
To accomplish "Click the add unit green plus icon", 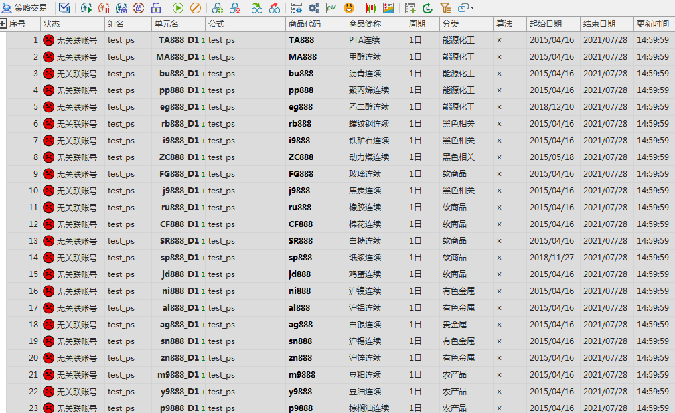I will tap(218, 8).
